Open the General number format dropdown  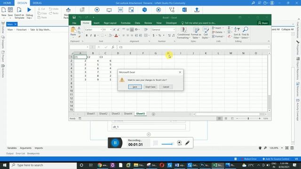[174, 30]
